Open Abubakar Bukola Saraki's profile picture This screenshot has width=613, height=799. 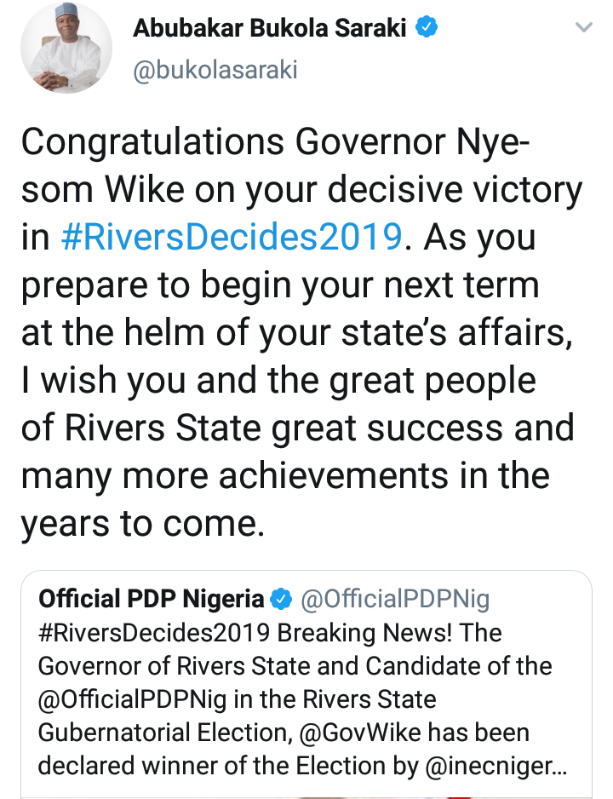click(x=66, y=52)
